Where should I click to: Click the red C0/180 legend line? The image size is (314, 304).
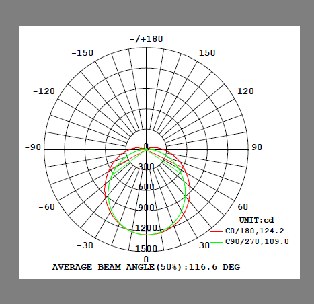[217, 231]
